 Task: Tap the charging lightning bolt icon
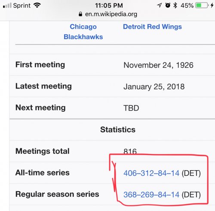(x=212, y=6)
